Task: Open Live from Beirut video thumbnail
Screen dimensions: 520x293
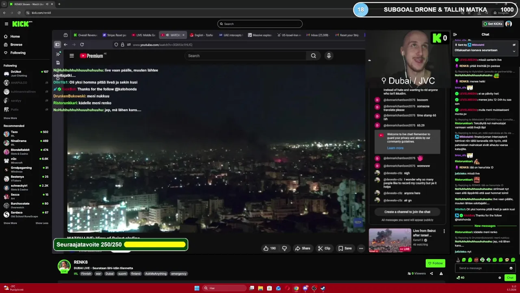Action: 390,240
